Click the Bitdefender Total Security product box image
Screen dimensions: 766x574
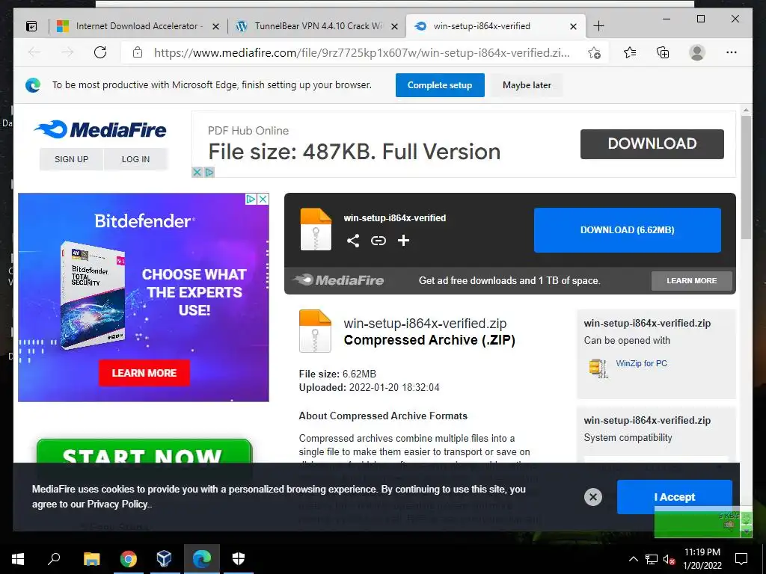(x=93, y=295)
